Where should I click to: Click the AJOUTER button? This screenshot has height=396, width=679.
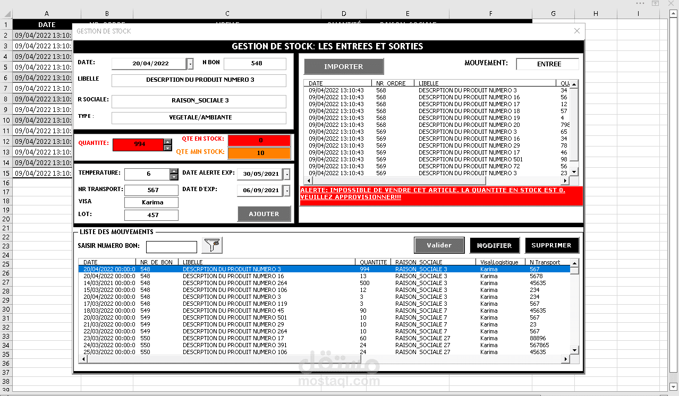[264, 214]
